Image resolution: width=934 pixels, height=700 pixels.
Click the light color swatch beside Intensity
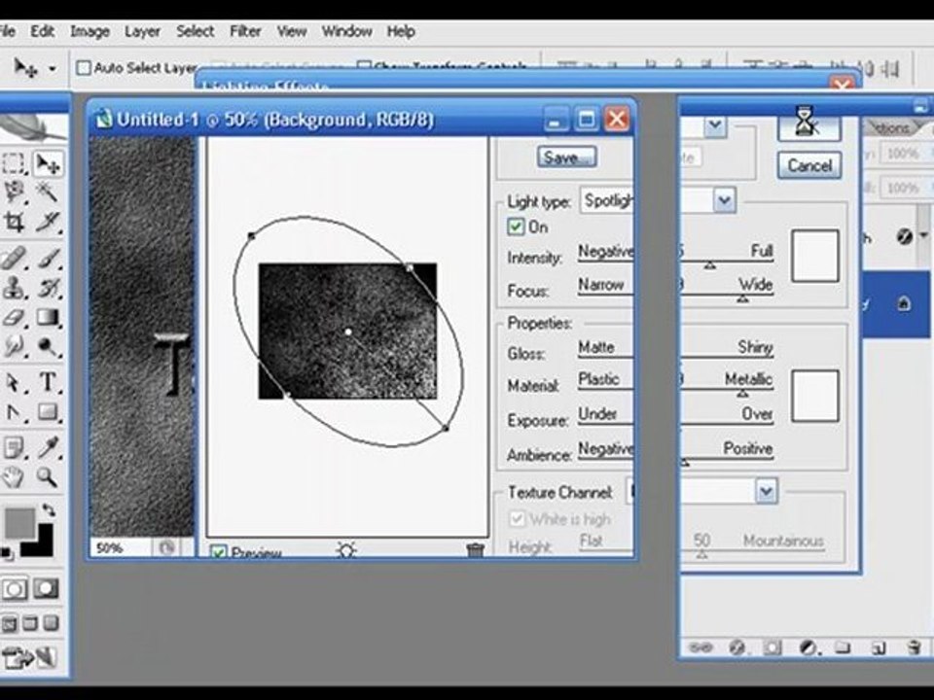tap(815, 256)
